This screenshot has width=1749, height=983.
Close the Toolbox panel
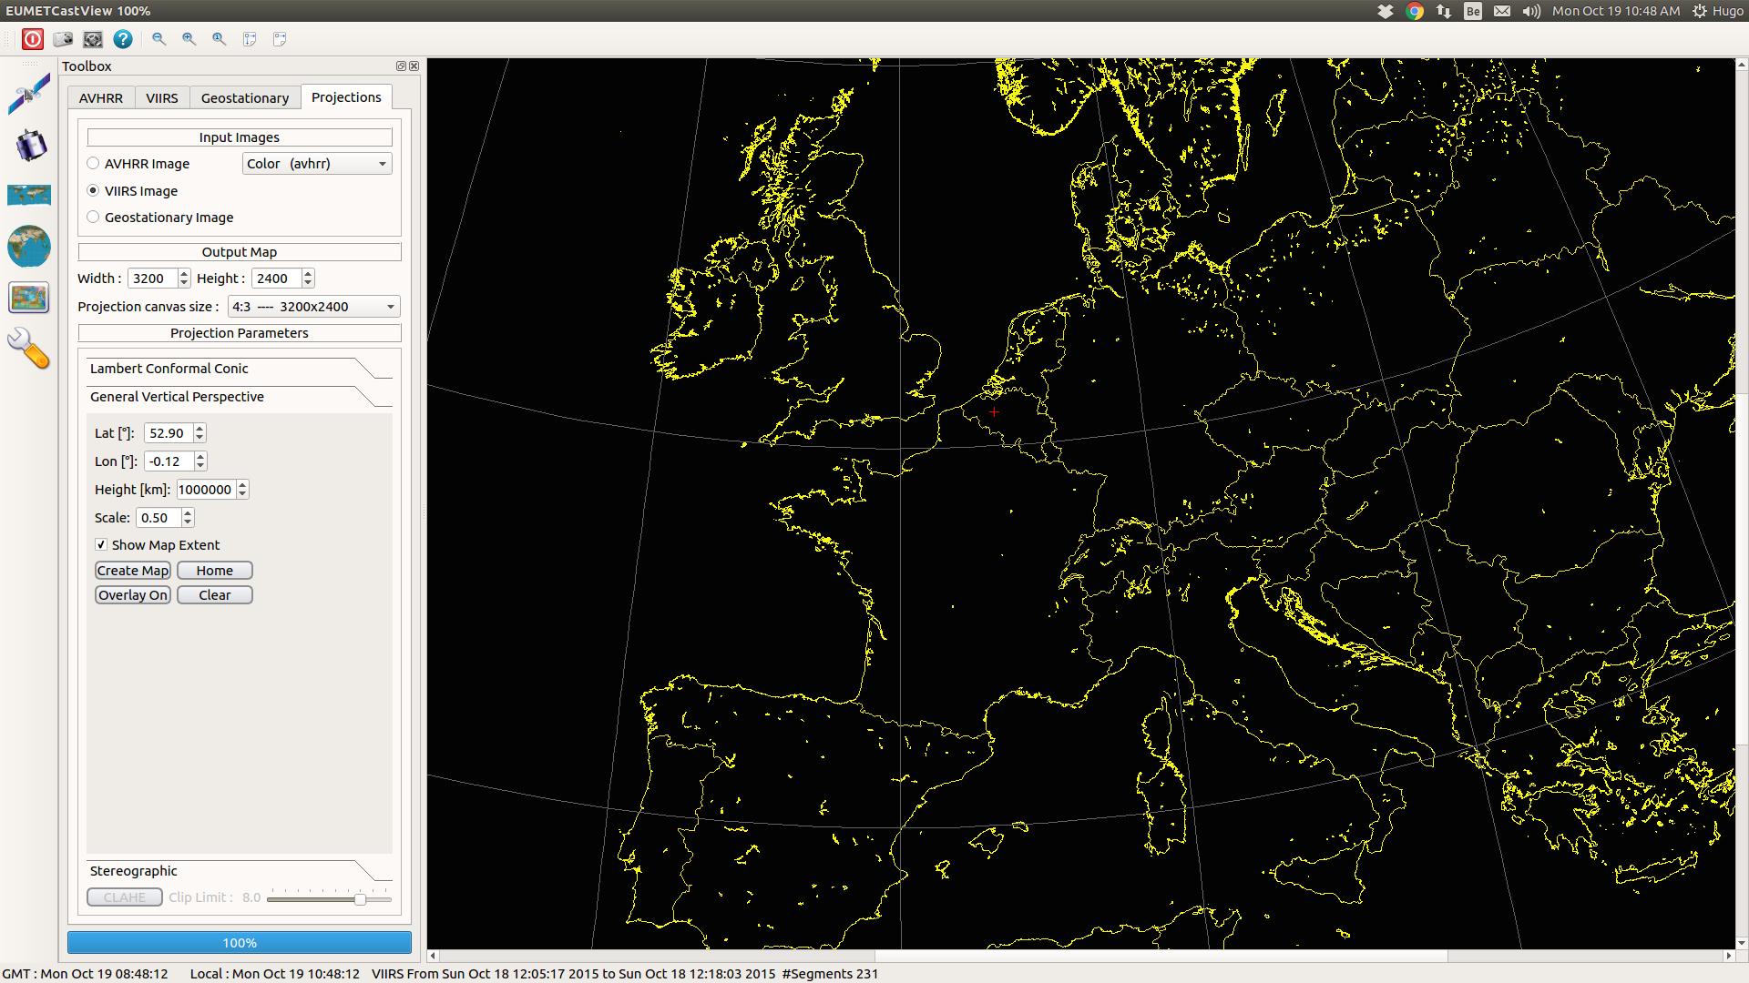[x=414, y=66]
